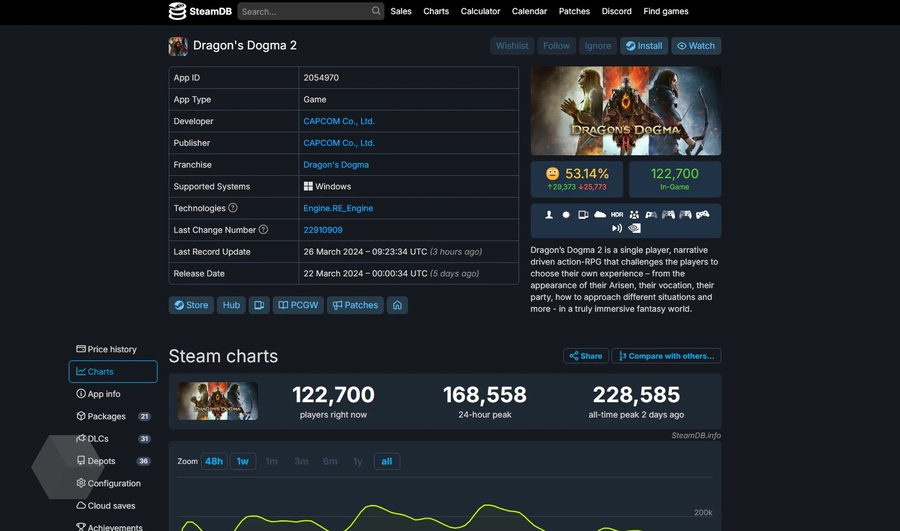
Task: Click the NVIDIA GeForce Now icon
Action: click(x=634, y=228)
